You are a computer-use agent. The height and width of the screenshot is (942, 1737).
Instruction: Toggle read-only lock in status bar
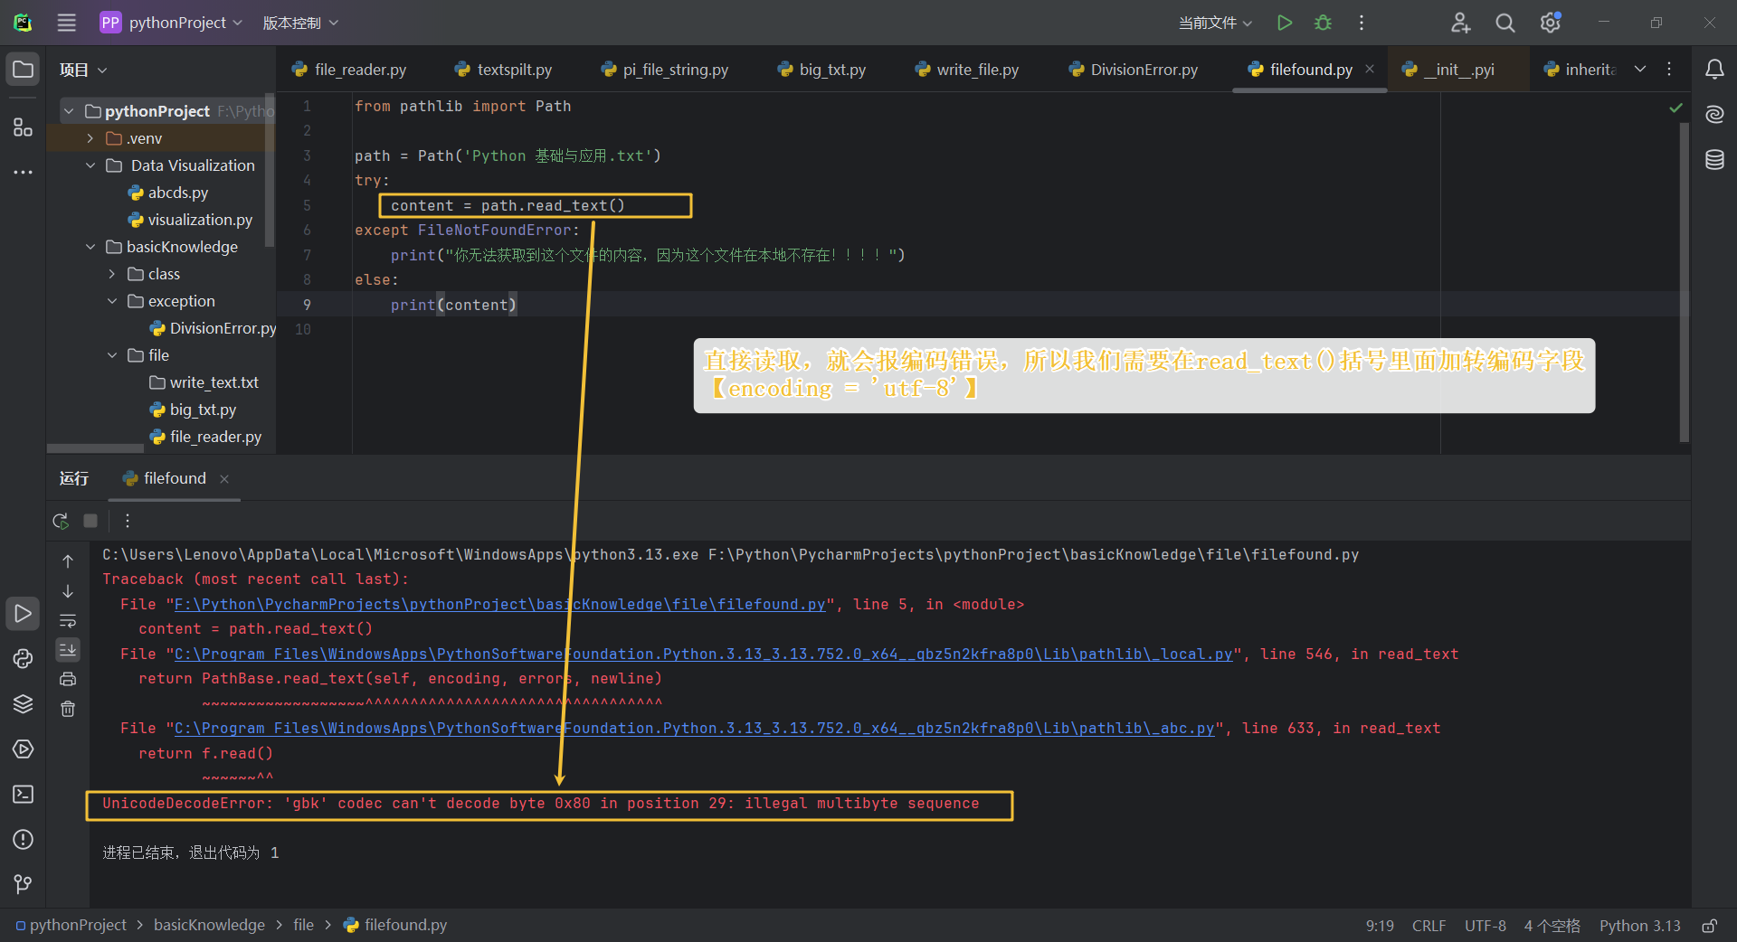tap(1710, 926)
